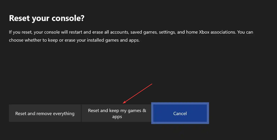Click the 'Reset your console?' heading
Screen dimensions: 277x140
click(x=47, y=18)
